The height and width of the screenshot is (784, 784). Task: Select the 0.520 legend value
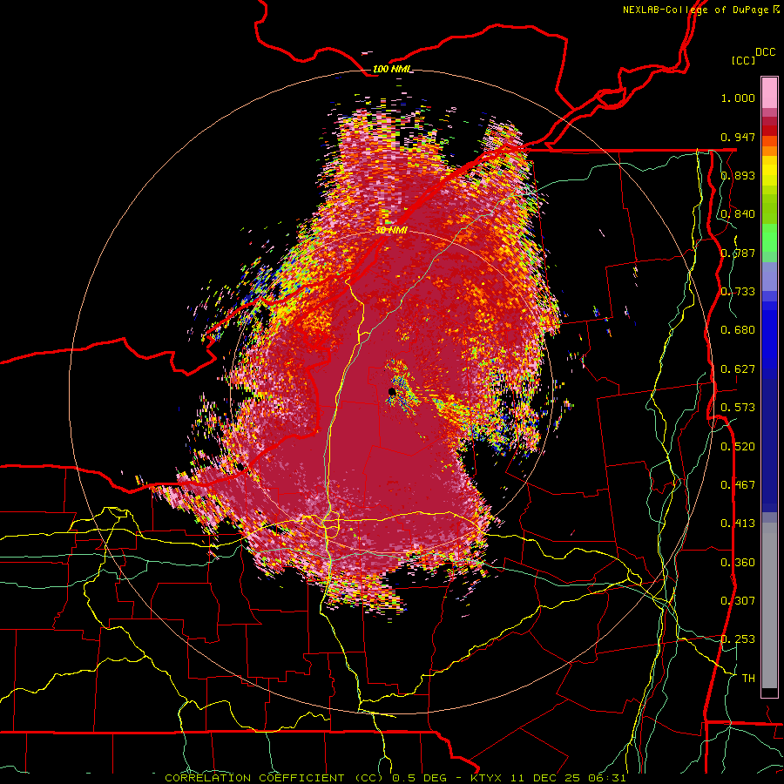click(x=738, y=447)
